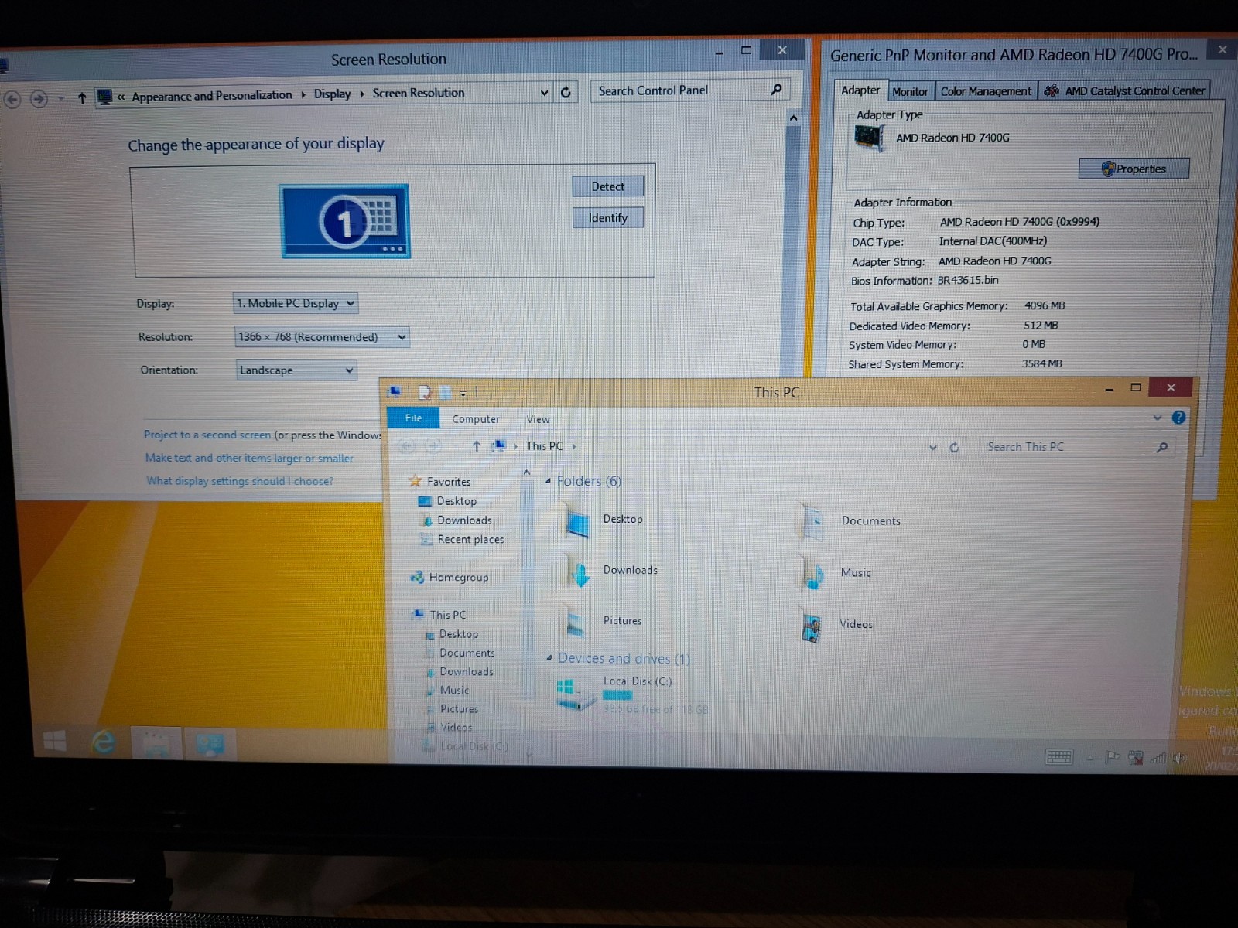Open the File tab in This PC
The image size is (1238, 928).
tap(413, 418)
